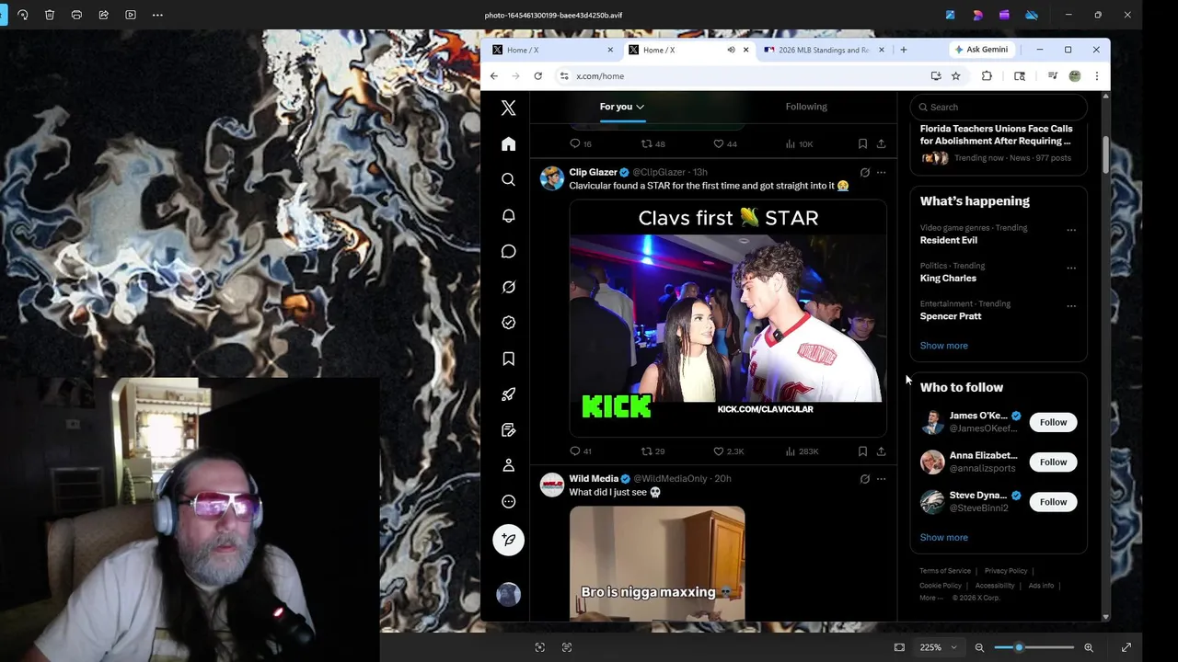Share the Clip Glazer post

[x=881, y=451]
